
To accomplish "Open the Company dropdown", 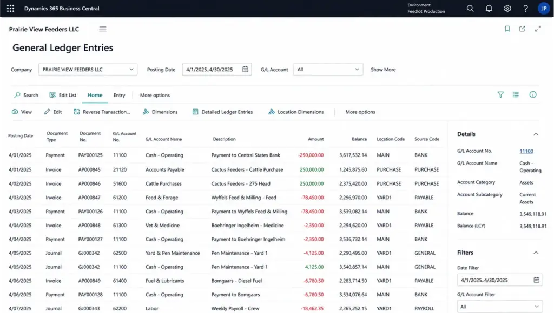I will (x=88, y=70).
